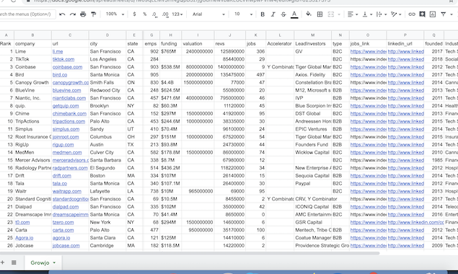This screenshot has width=458, height=274.
Task: Create a filter with funnel icon
Action: coord(443,14)
